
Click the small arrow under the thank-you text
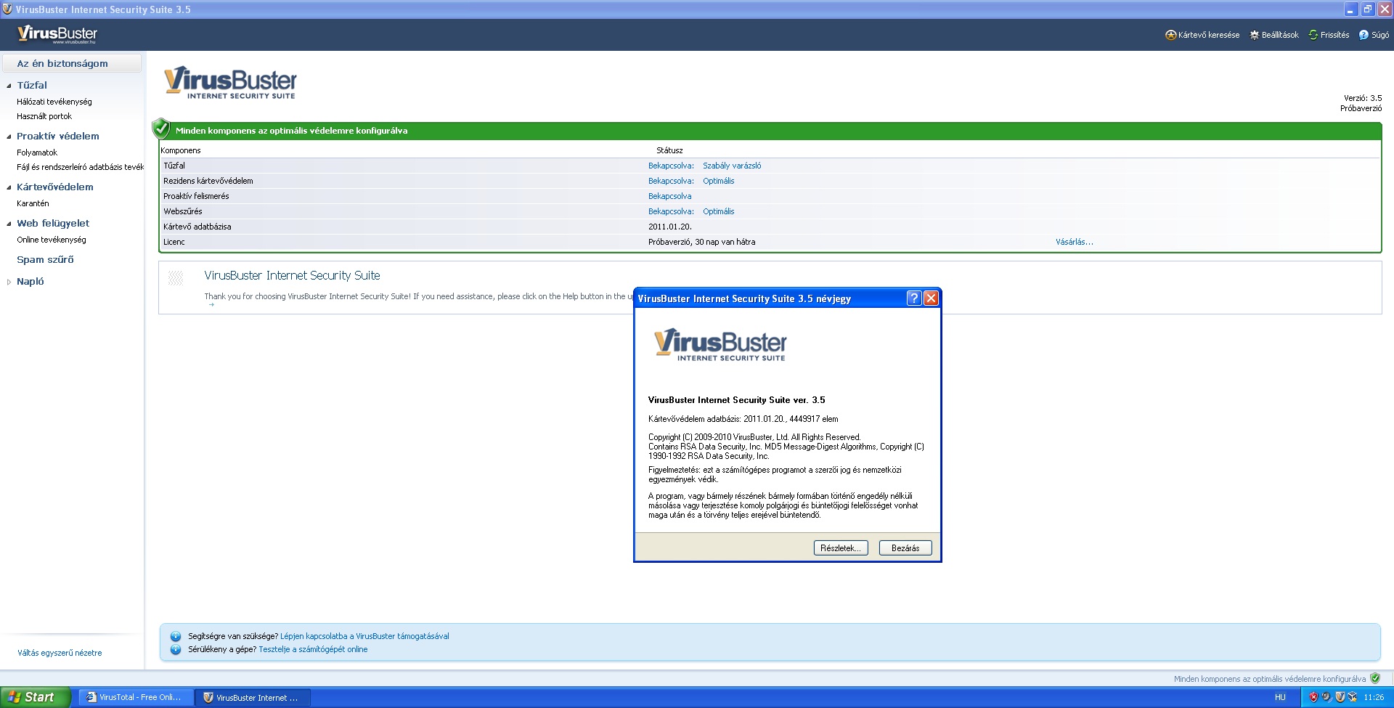coord(211,305)
